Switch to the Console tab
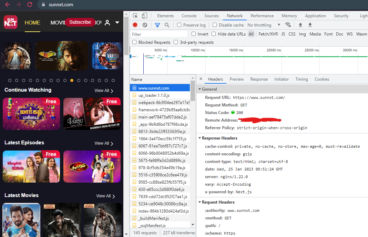The image size is (368, 237). tap(189, 16)
